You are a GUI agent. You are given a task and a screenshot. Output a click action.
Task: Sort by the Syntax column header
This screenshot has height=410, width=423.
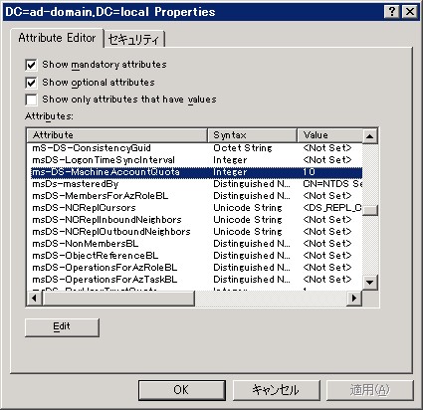(253, 135)
